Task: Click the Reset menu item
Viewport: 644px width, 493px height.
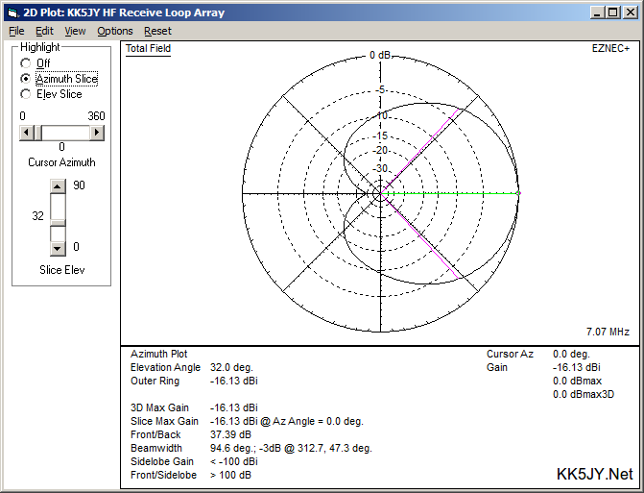Action: (157, 32)
